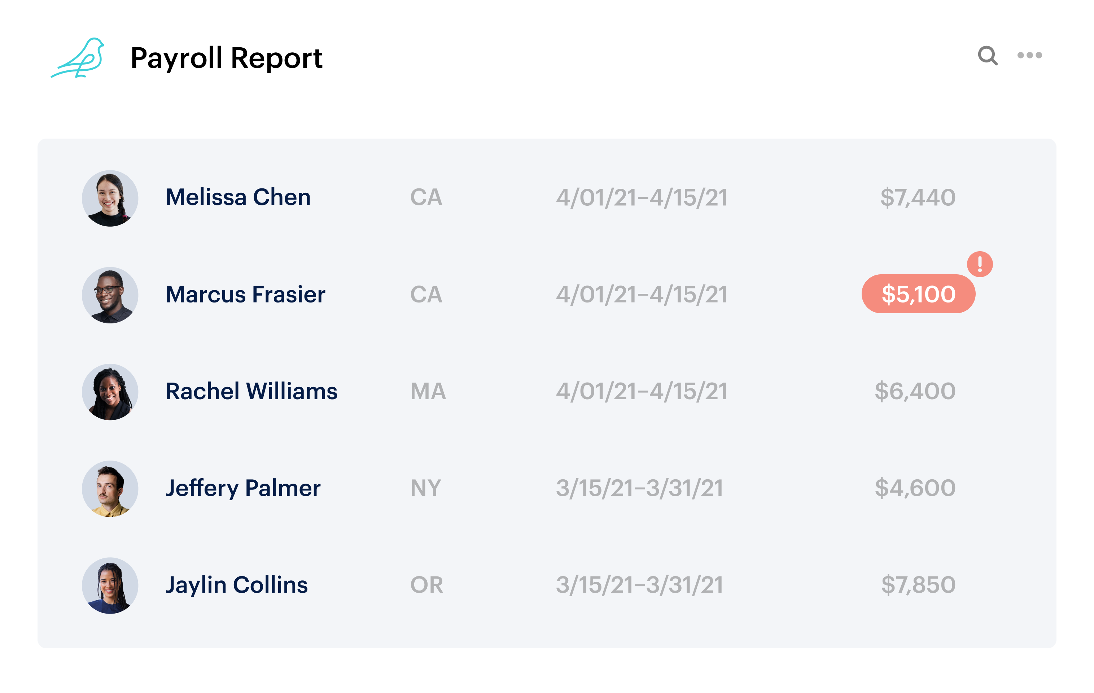
Task: Click Jaylin Collins' avatar
Action: (110, 585)
